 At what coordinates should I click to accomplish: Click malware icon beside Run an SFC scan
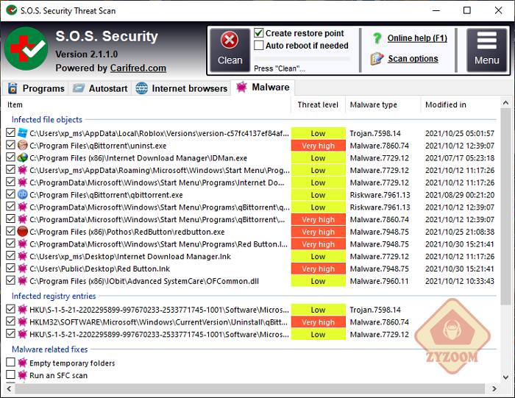pyautogui.click(x=22, y=375)
